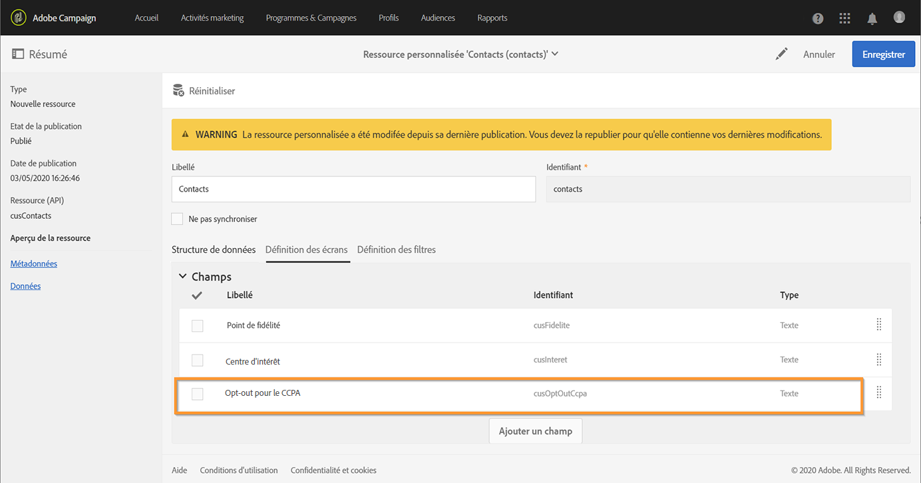Screen dimensions: 921x483
Task: Switch to the Structure de données tab
Action: pyautogui.click(x=214, y=249)
